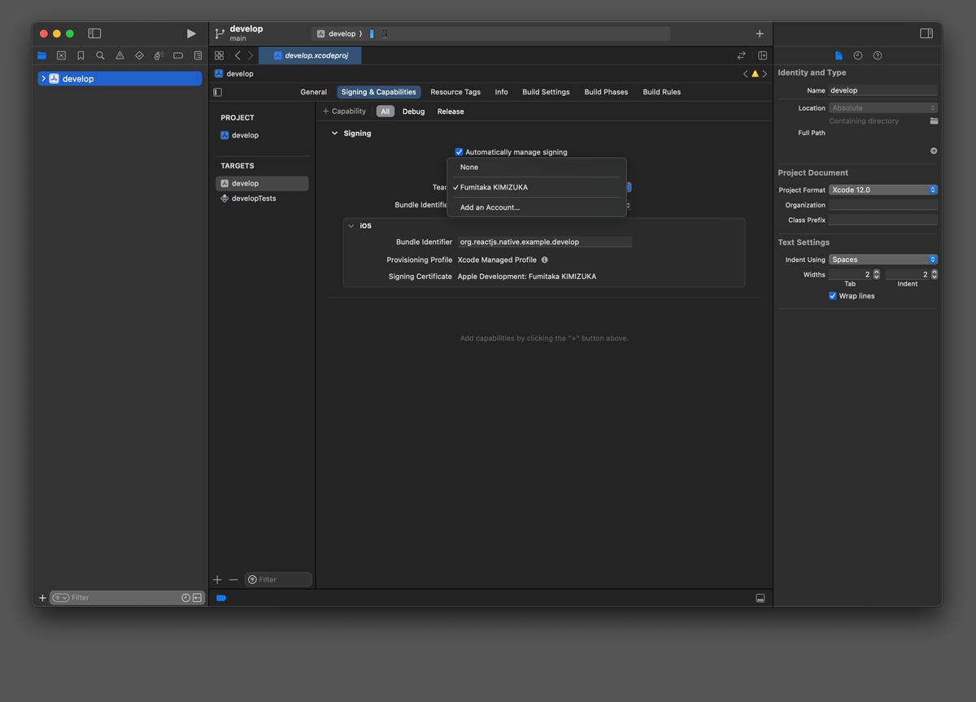Open the Quick Help inspector tab
The height and width of the screenshot is (702, 976).
[x=878, y=55]
